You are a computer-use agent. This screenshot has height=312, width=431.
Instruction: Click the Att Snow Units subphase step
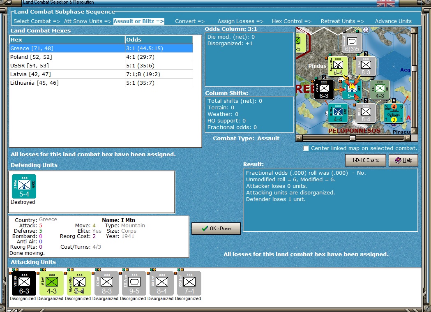(x=88, y=21)
